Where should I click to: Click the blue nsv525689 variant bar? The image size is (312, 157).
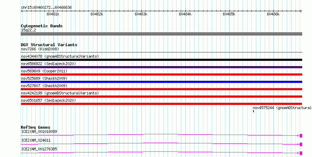tap(161, 82)
